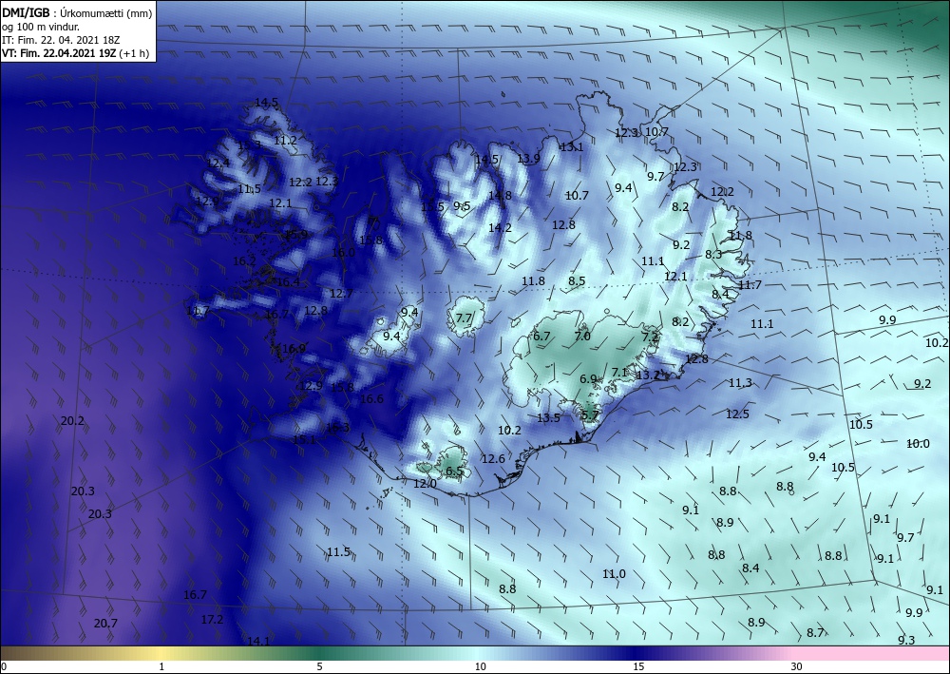Click the title 'DMI/IGB : Úrkomumætti (mm)'
Image resolution: width=950 pixels, height=674 pixels.
coord(77,13)
